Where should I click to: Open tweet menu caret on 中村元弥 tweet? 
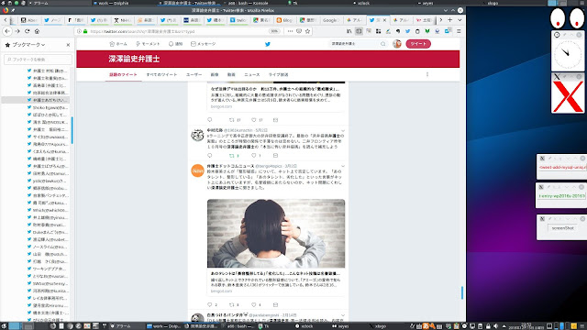(x=342, y=130)
